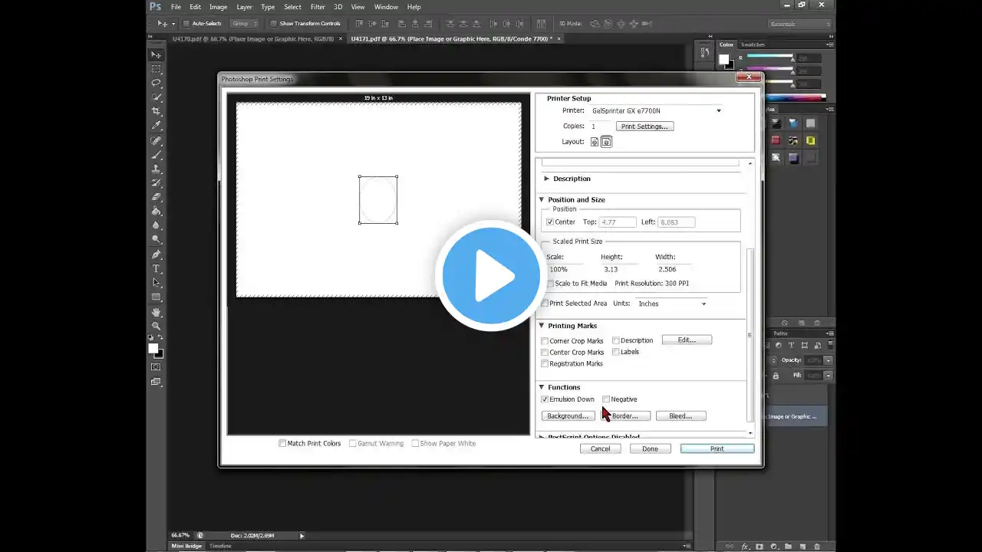Select the History Brush tool
This screenshot has width=982, height=552.
pos(157,183)
